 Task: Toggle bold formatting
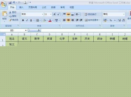point(23,21)
